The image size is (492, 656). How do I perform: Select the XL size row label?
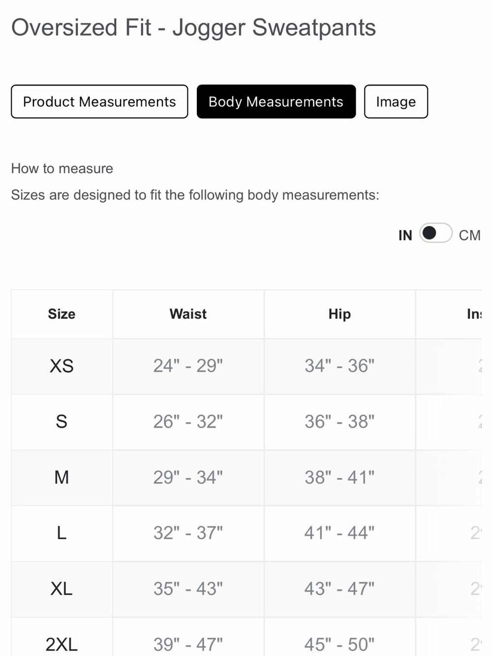pos(61,589)
